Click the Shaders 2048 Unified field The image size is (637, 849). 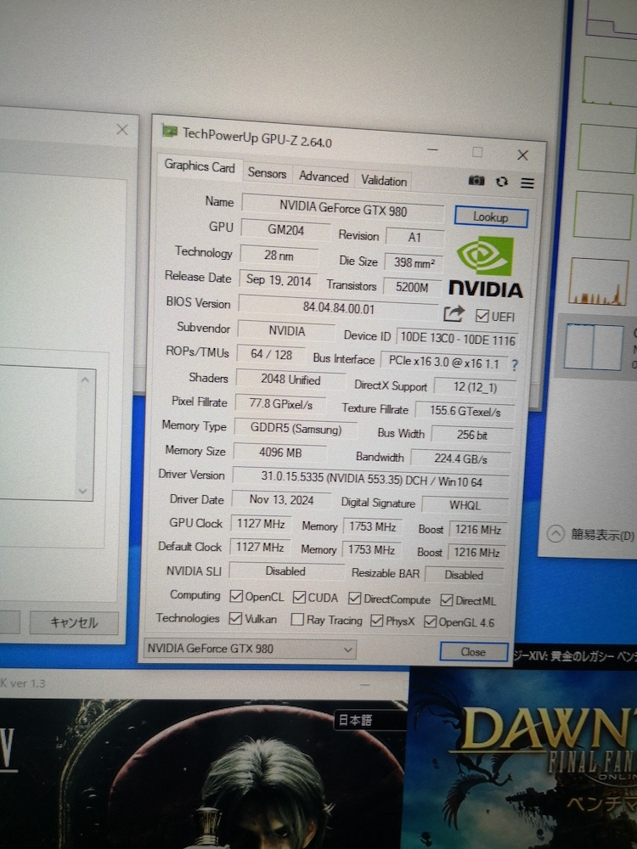click(x=290, y=379)
